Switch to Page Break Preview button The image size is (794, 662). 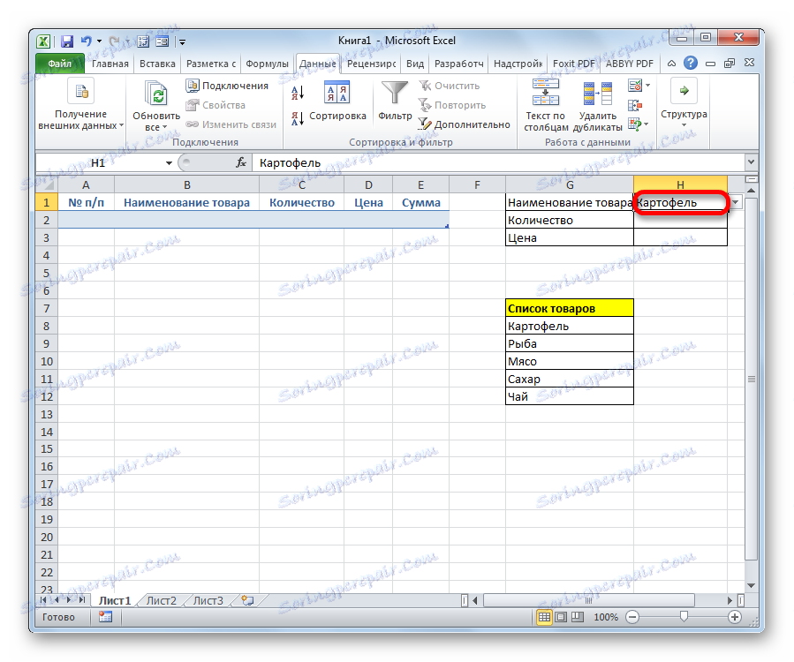[x=578, y=617]
